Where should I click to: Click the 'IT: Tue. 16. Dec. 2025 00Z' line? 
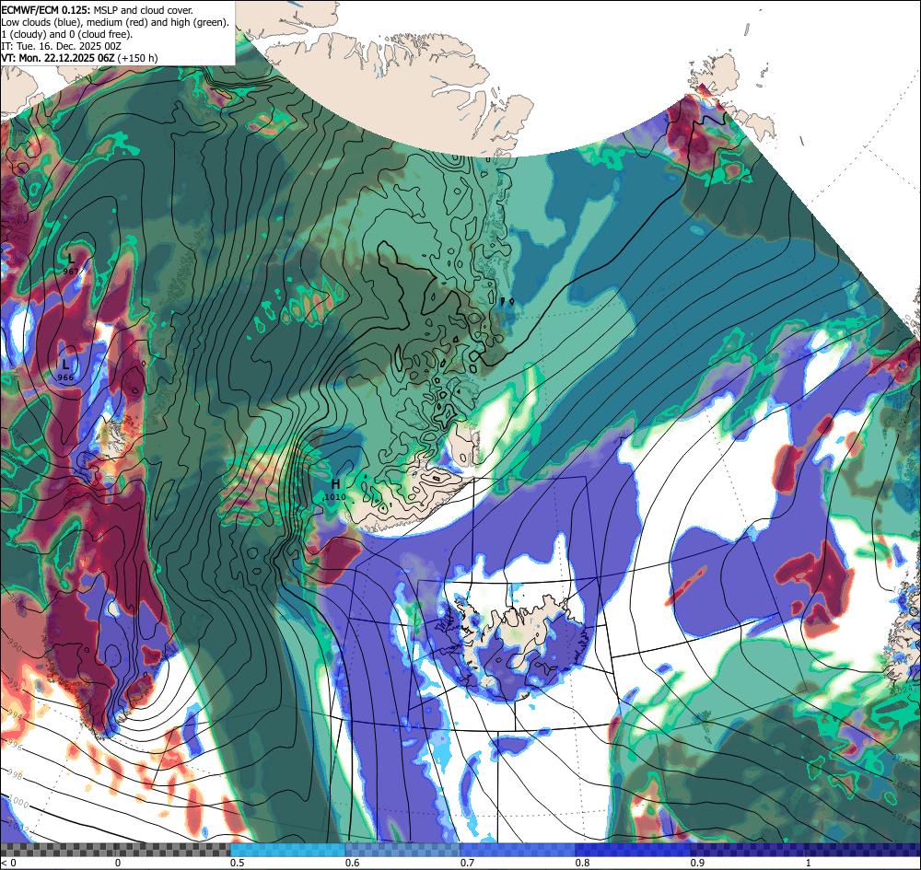[61, 46]
